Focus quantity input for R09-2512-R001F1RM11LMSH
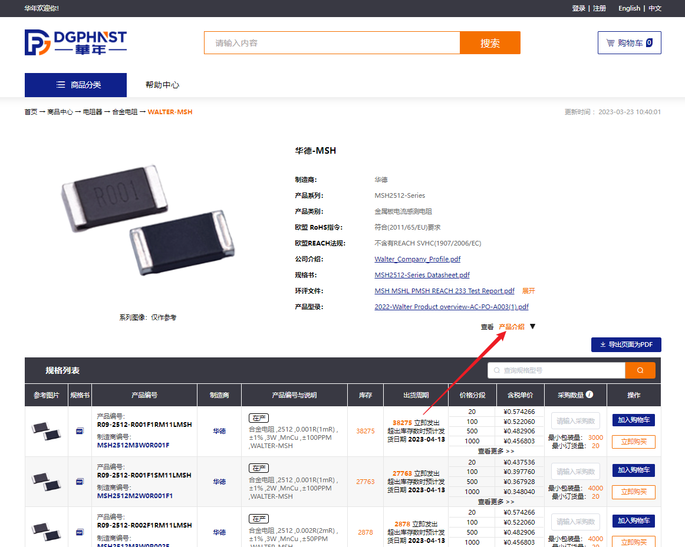 point(575,421)
